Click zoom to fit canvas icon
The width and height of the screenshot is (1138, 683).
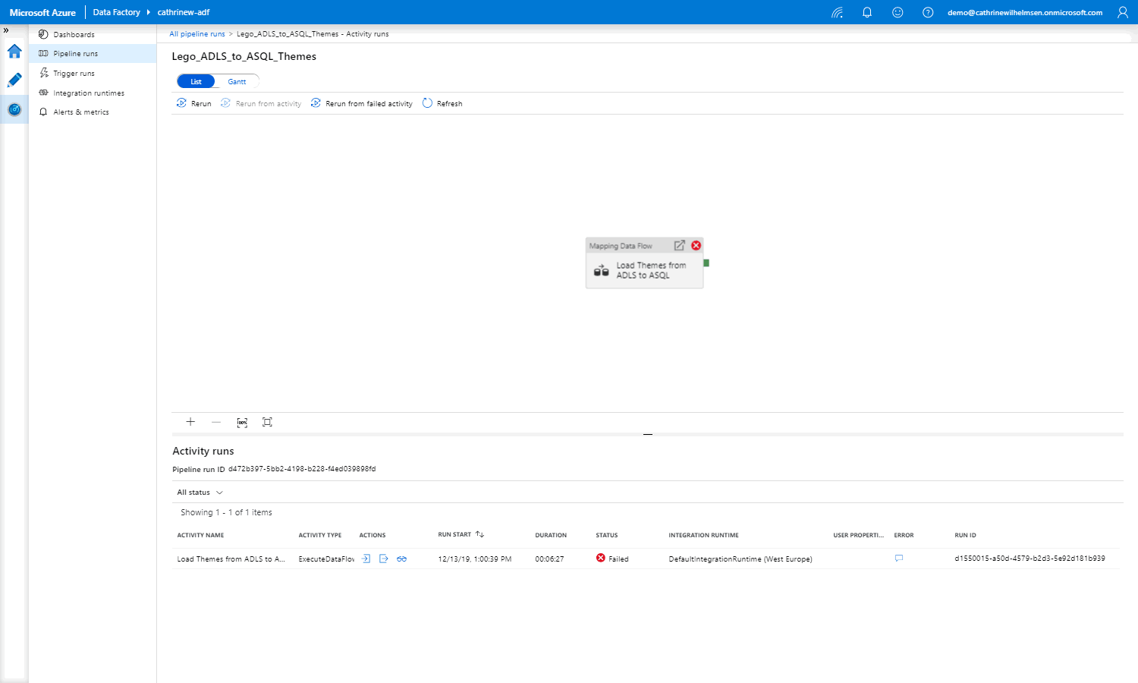(x=267, y=422)
